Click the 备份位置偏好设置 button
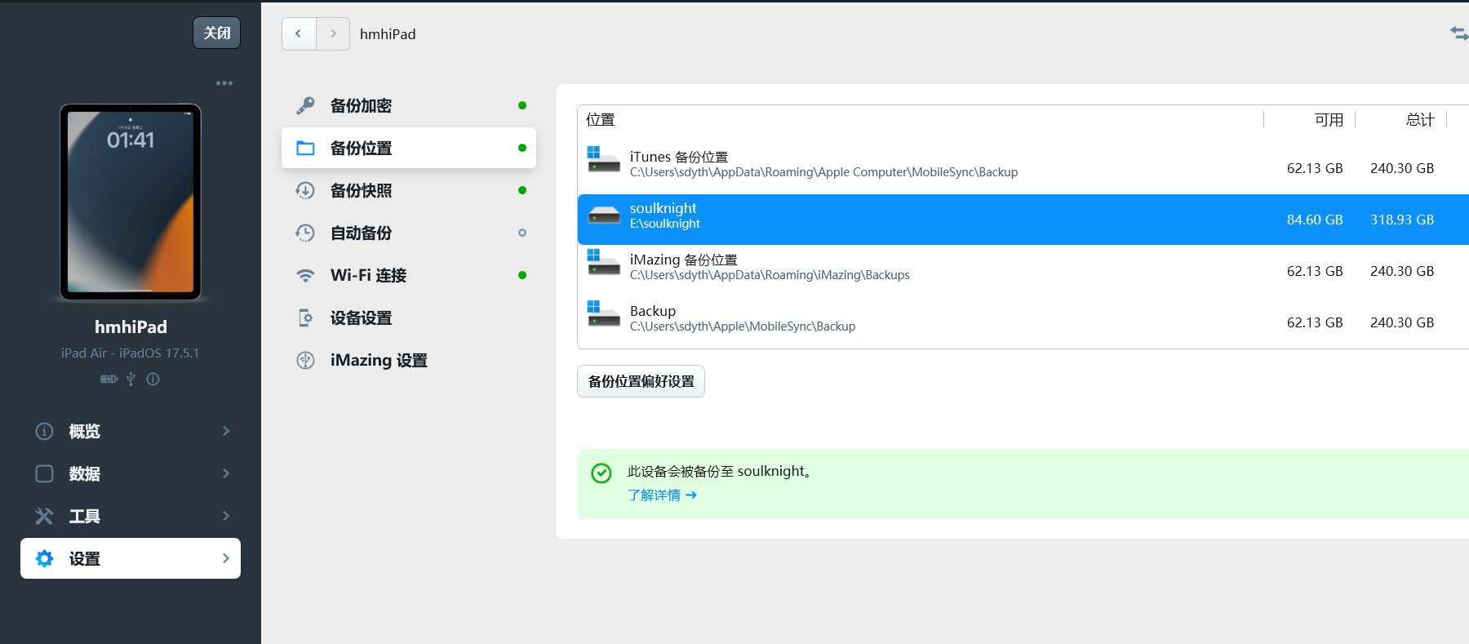1469x644 pixels. (x=641, y=381)
